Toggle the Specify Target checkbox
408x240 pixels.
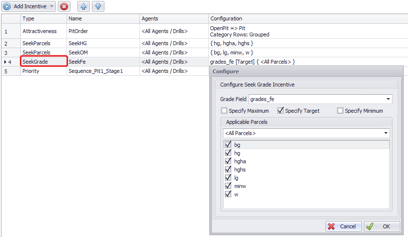pos(280,111)
